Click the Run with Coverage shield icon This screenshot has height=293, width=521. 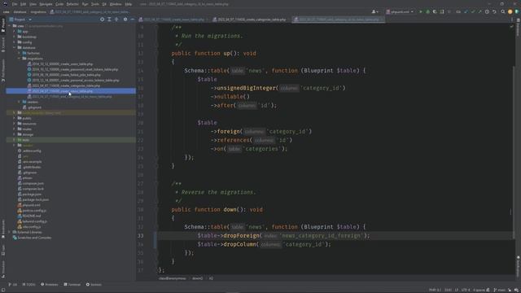point(435,11)
